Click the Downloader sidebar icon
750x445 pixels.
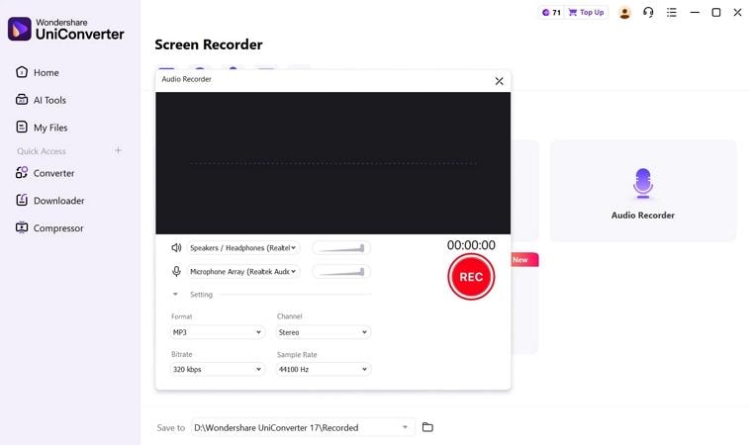tap(22, 200)
